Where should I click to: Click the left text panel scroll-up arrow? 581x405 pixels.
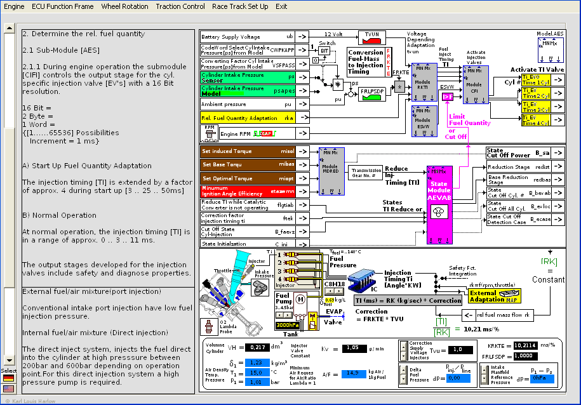(9, 28)
